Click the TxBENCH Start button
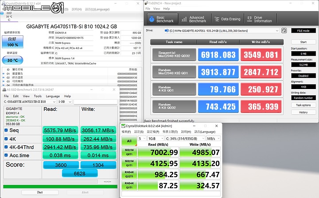This screenshot has height=198, width=319. point(303,42)
